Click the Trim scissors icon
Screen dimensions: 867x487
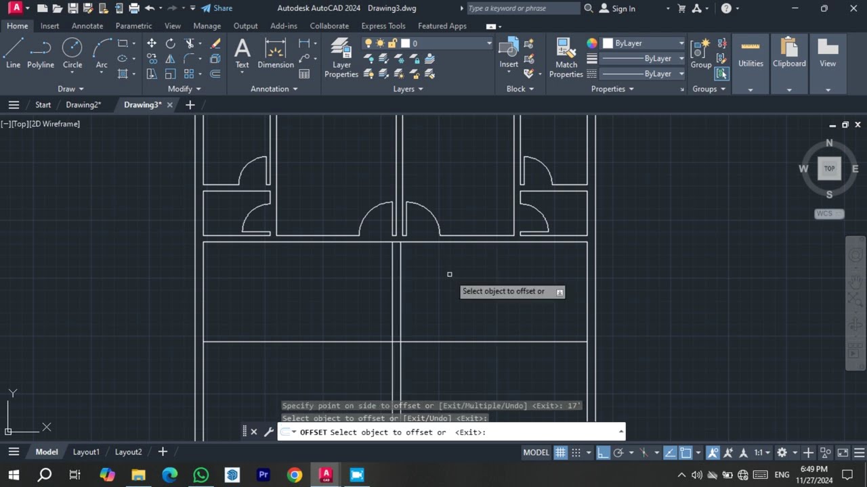(x=190, y=43)
